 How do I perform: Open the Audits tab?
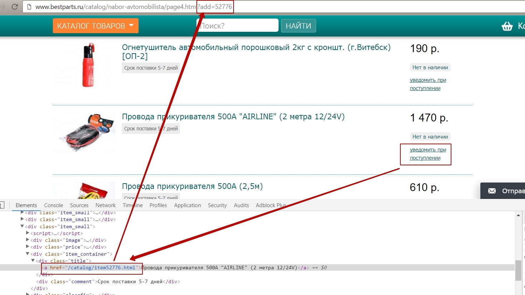241,205
